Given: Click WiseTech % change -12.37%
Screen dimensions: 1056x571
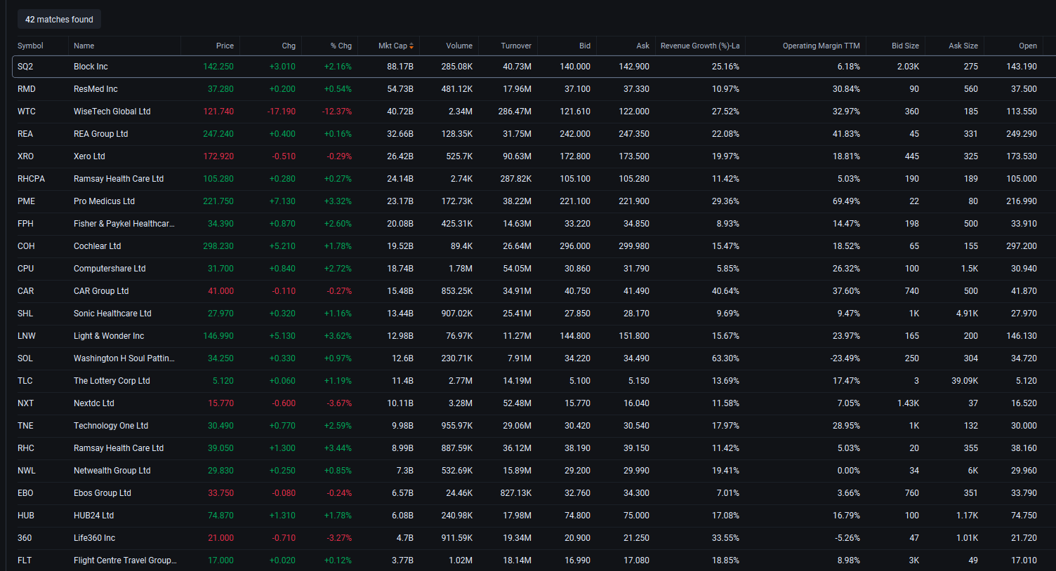Looking at the screenshot, I should point(337,112).
